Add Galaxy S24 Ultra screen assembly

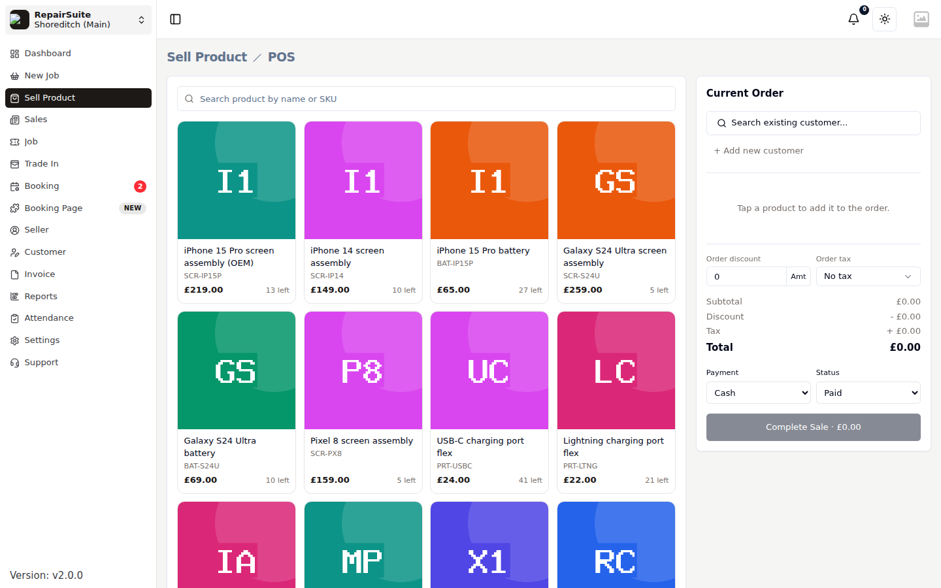tap(616, 212)
